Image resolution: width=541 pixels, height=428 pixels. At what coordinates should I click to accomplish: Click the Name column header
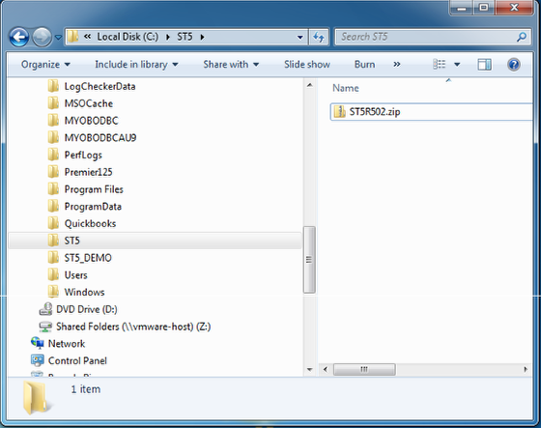coord(346,88)
